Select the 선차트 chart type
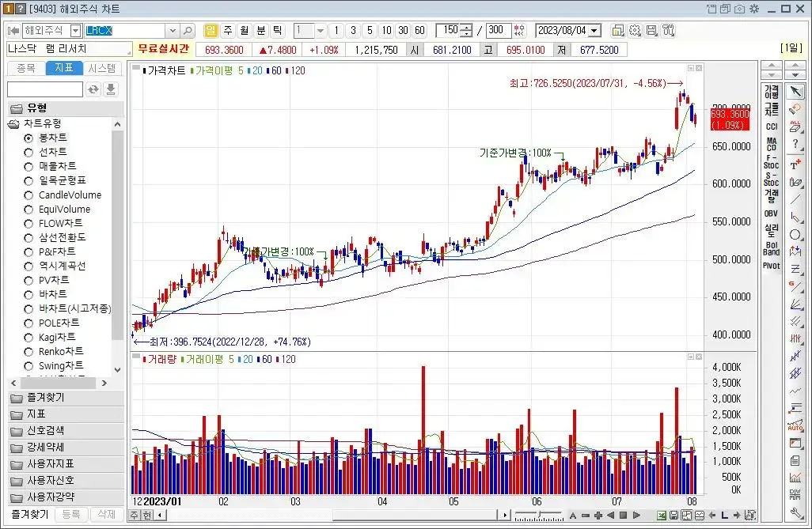The image size is (812, 529). coord(28,152)
